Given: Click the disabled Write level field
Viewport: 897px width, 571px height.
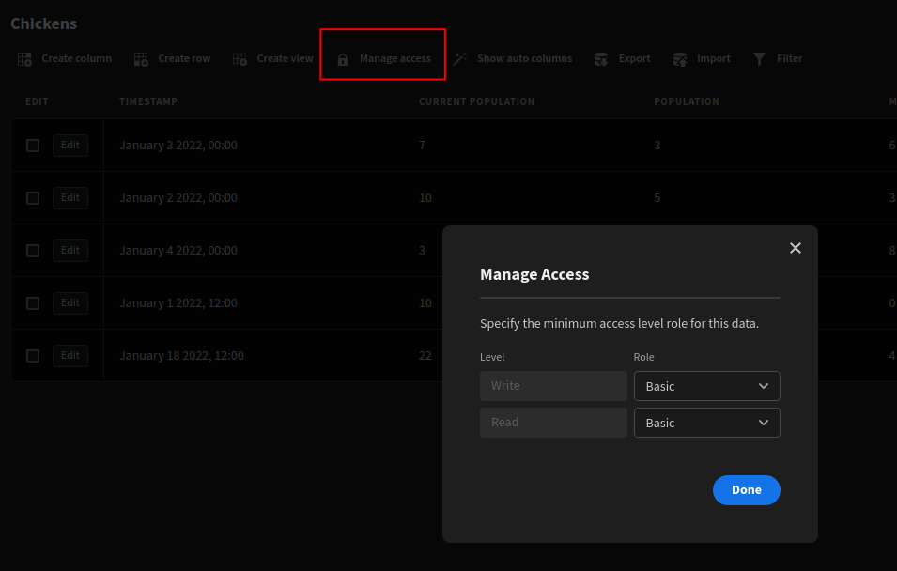Looking at the screenshot, I should [x=554, y=386].
